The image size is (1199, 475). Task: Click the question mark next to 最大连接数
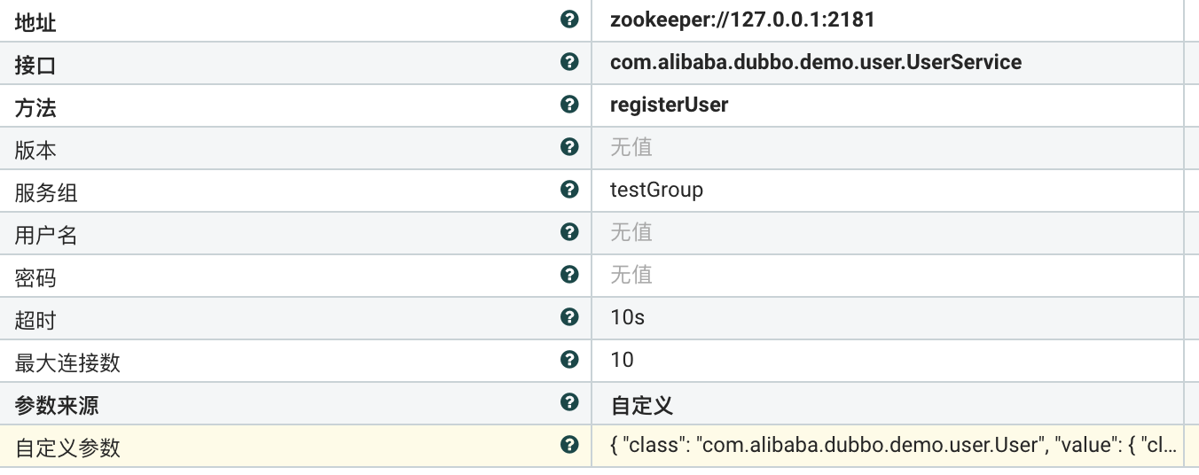coord(569,360)
